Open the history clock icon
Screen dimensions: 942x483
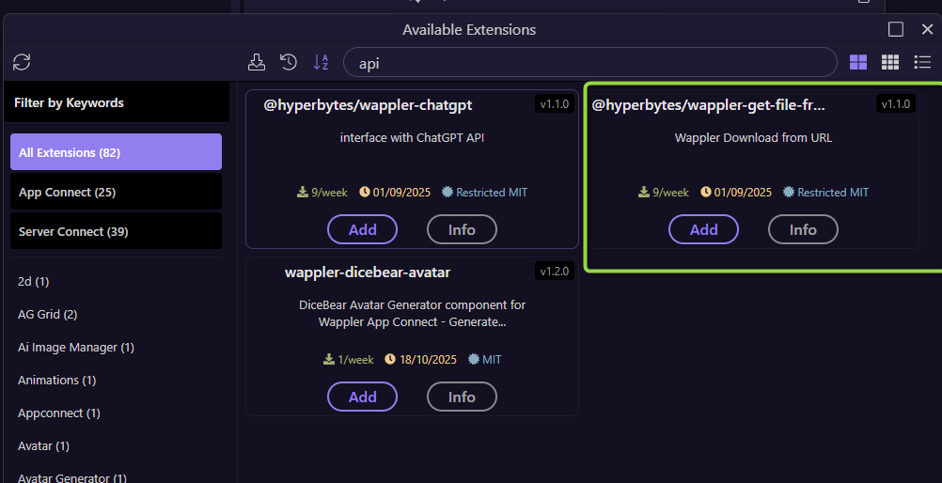[x=289, y=62]
